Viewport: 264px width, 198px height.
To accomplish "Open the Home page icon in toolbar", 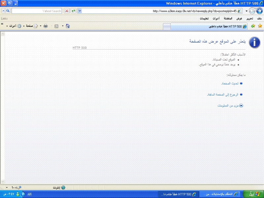I will (x=68, y=26).
